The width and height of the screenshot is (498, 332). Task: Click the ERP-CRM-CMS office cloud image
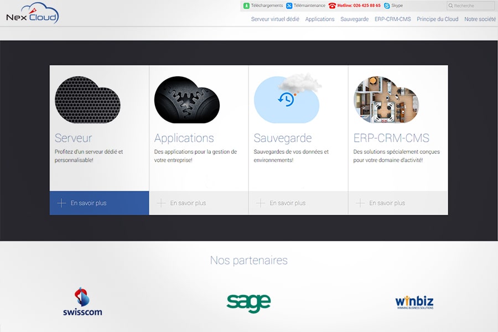(386, 100)
